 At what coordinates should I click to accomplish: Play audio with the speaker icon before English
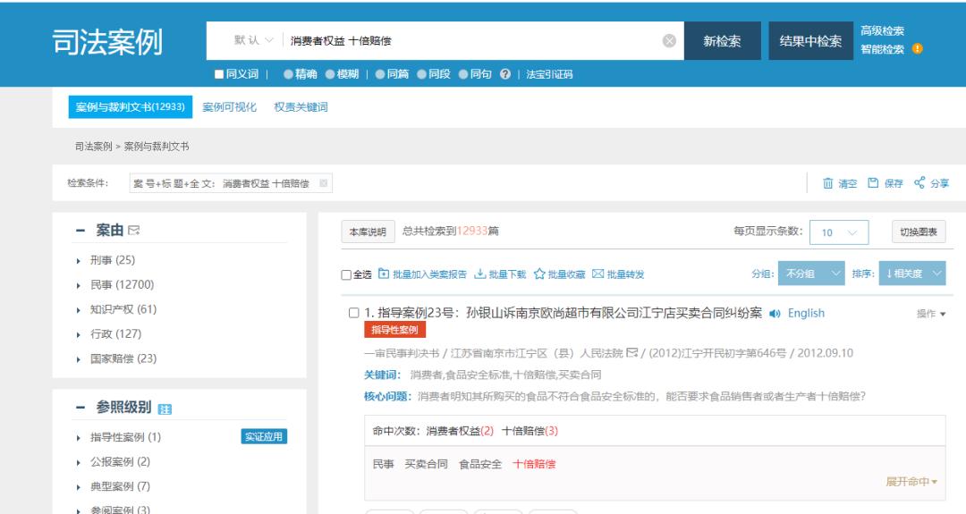point(775,314)
